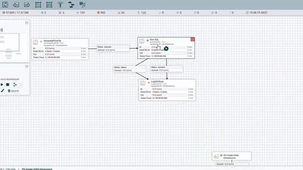Click the input port icon on IN Create Initial Dimensions
The image size is (303, 170).
coord(216,156)
